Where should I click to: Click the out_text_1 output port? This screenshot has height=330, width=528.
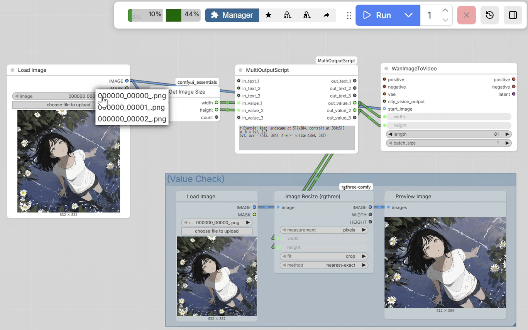click(x=355, y=81)
